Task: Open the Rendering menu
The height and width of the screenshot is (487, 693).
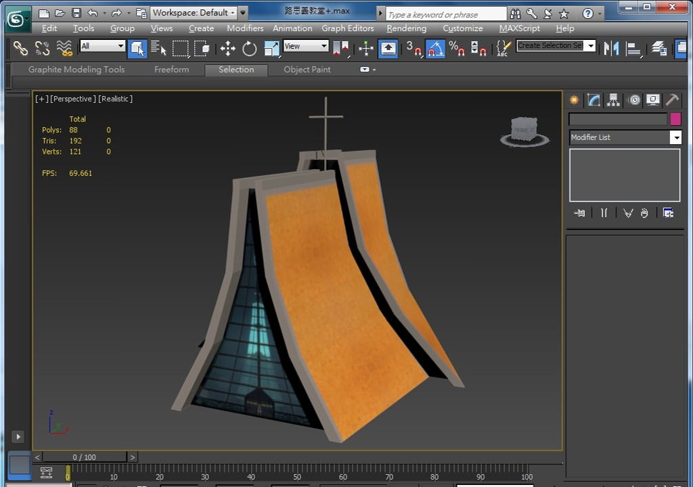Action: [x=406, y=28]
